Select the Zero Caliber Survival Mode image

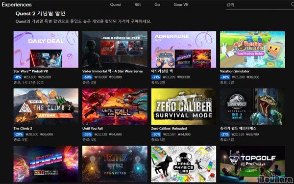[184, 106]
